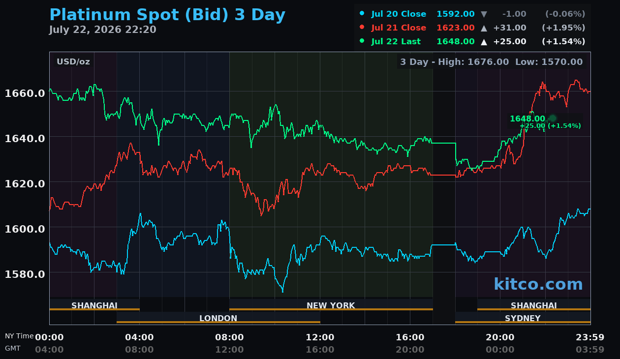Click the date July 22, 2026 22:20

coord(103,30)
